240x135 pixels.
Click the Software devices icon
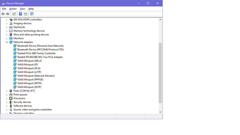click(11, 106)
